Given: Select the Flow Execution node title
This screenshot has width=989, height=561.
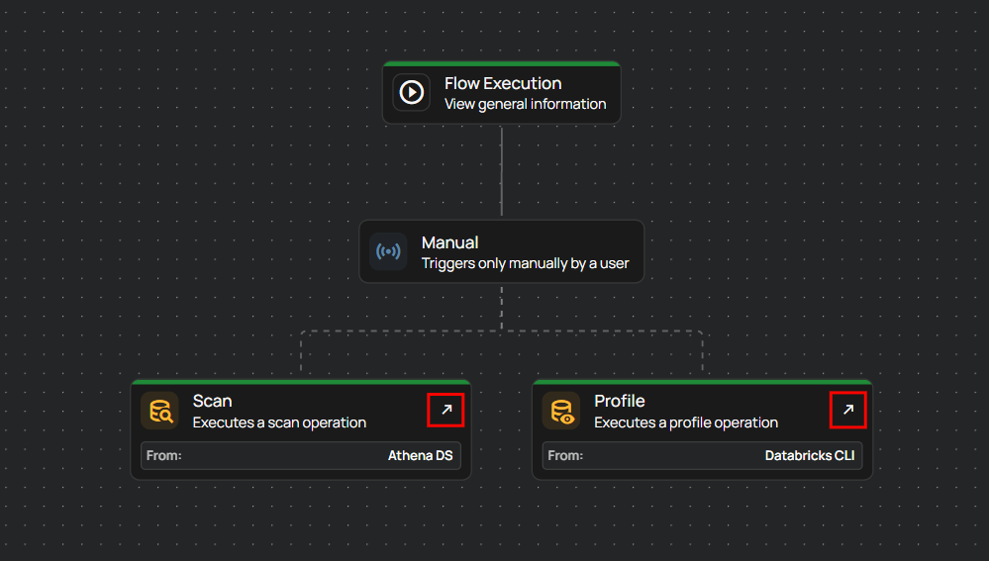Looking at the screenshot, I should pyautogui.click(x=502, y=84).
